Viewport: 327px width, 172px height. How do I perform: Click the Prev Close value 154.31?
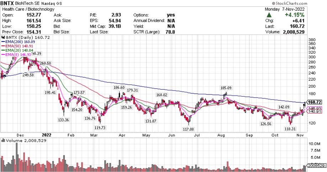coord(34,32)
